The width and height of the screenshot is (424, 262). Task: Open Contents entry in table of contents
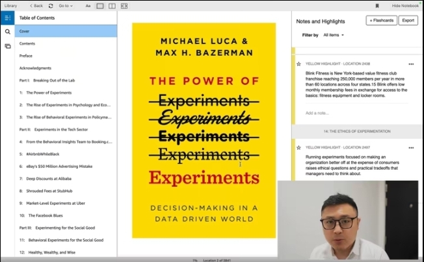(66, 43)
